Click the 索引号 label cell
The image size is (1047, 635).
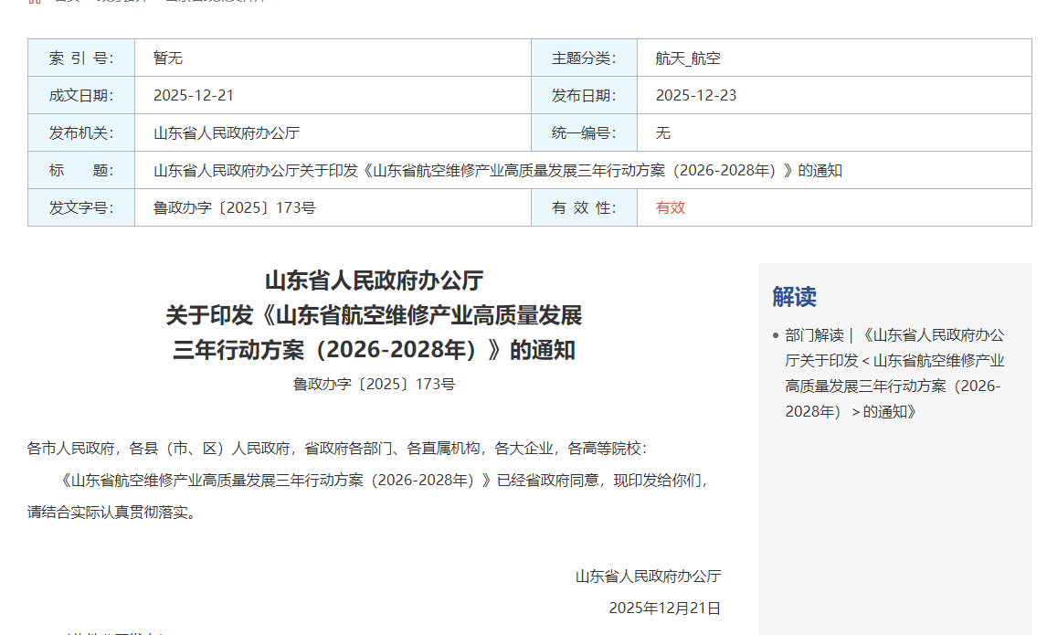point(81,58)
